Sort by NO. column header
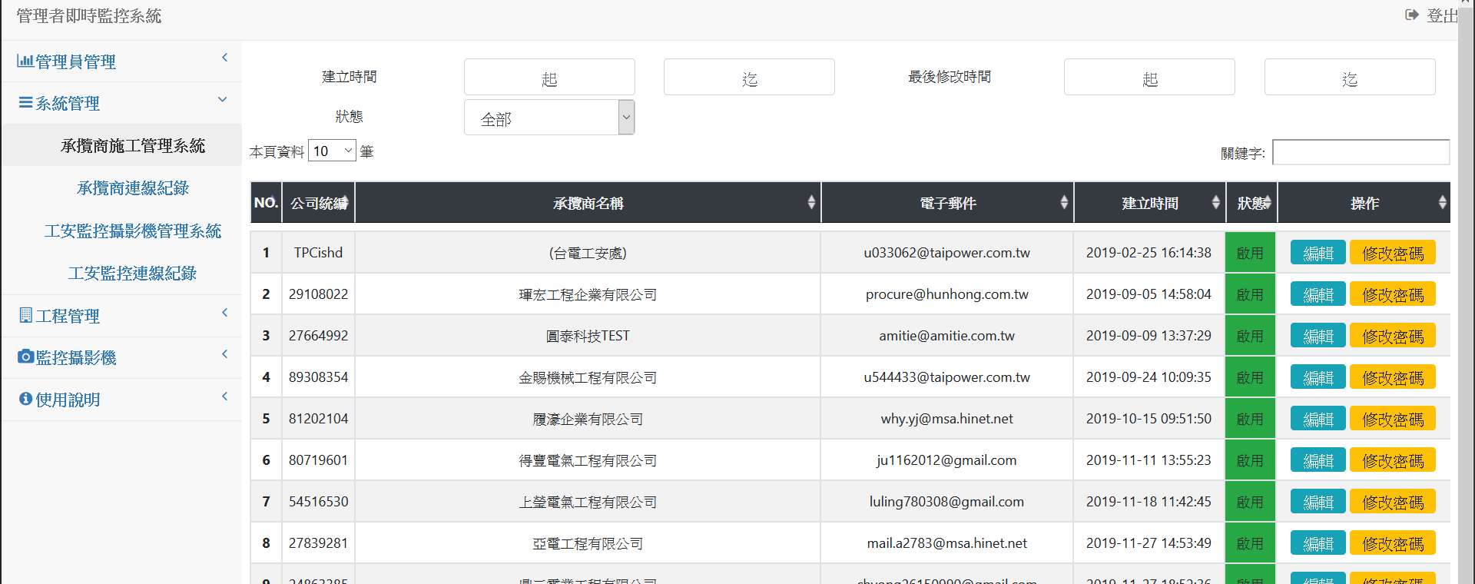 coord(266,203)
